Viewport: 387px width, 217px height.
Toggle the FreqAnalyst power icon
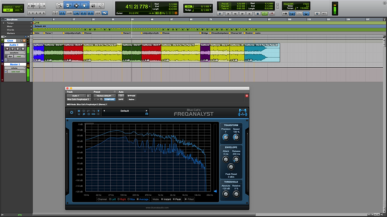click(x=71, y=112)
